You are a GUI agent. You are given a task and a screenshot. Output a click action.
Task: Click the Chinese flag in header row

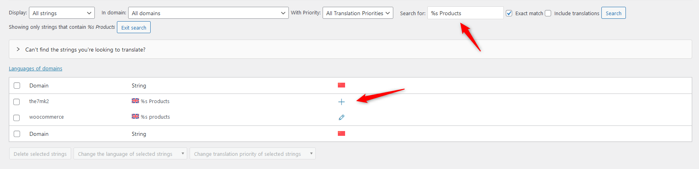point(341,85)
